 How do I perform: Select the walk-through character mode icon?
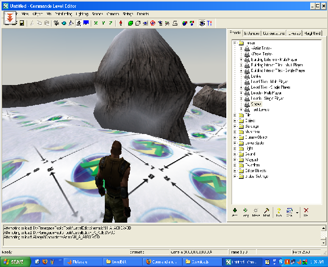click(x=78, y=23)
